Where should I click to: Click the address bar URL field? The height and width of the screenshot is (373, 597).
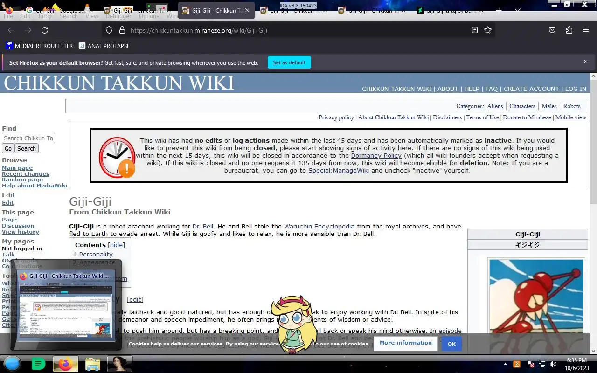click(298, 30)
